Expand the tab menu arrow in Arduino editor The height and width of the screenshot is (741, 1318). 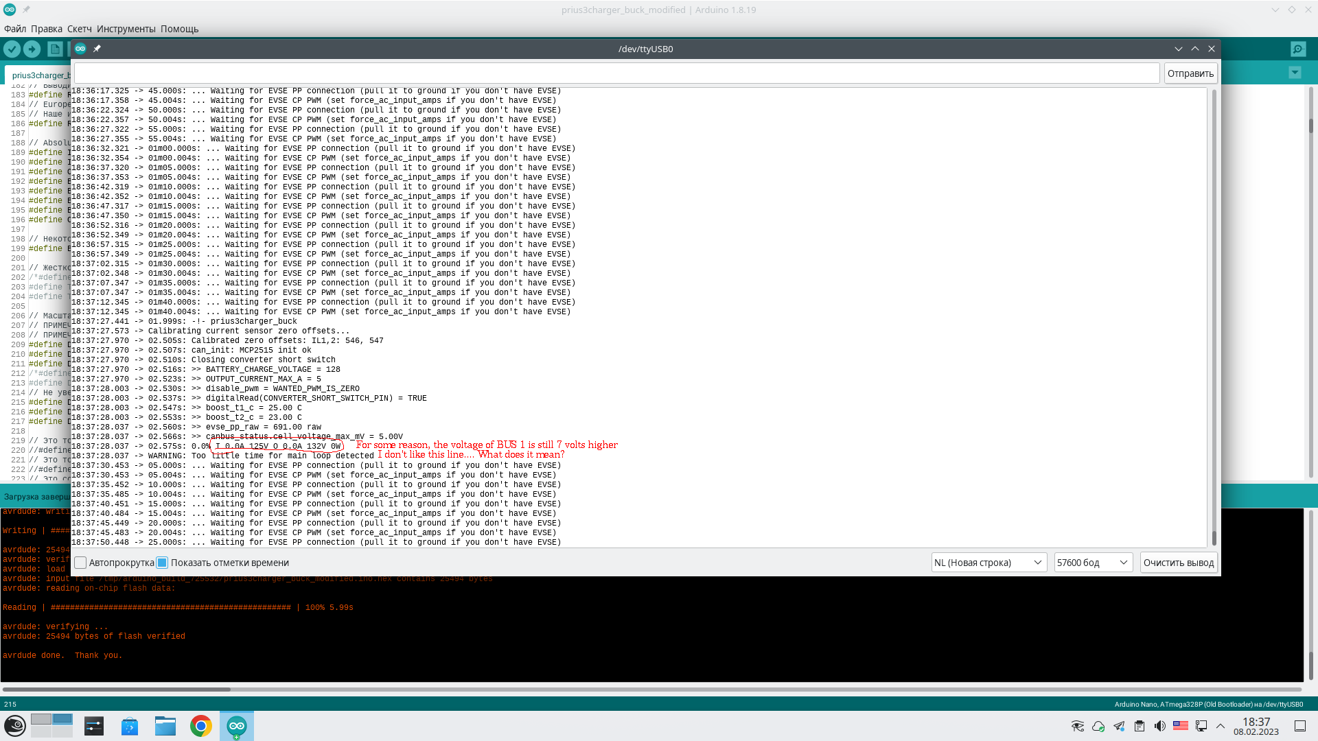pos(1295,73)
